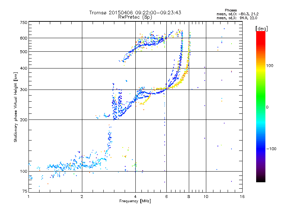Click x-axis tick label '1'
Image resolution: width=285 pixels, height=214 pixels.
pyautogui.click(x=28, y=197)
